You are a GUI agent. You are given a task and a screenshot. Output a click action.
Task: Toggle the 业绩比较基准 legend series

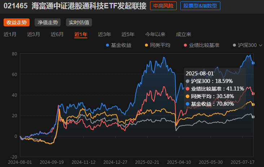pyautogui.click(x=202, y=45)
